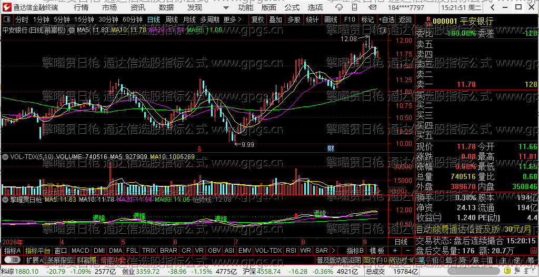This screenshot has width=539, height=277.
Task: Open the 资讯 menu
Action: click(x=138, y=7)
